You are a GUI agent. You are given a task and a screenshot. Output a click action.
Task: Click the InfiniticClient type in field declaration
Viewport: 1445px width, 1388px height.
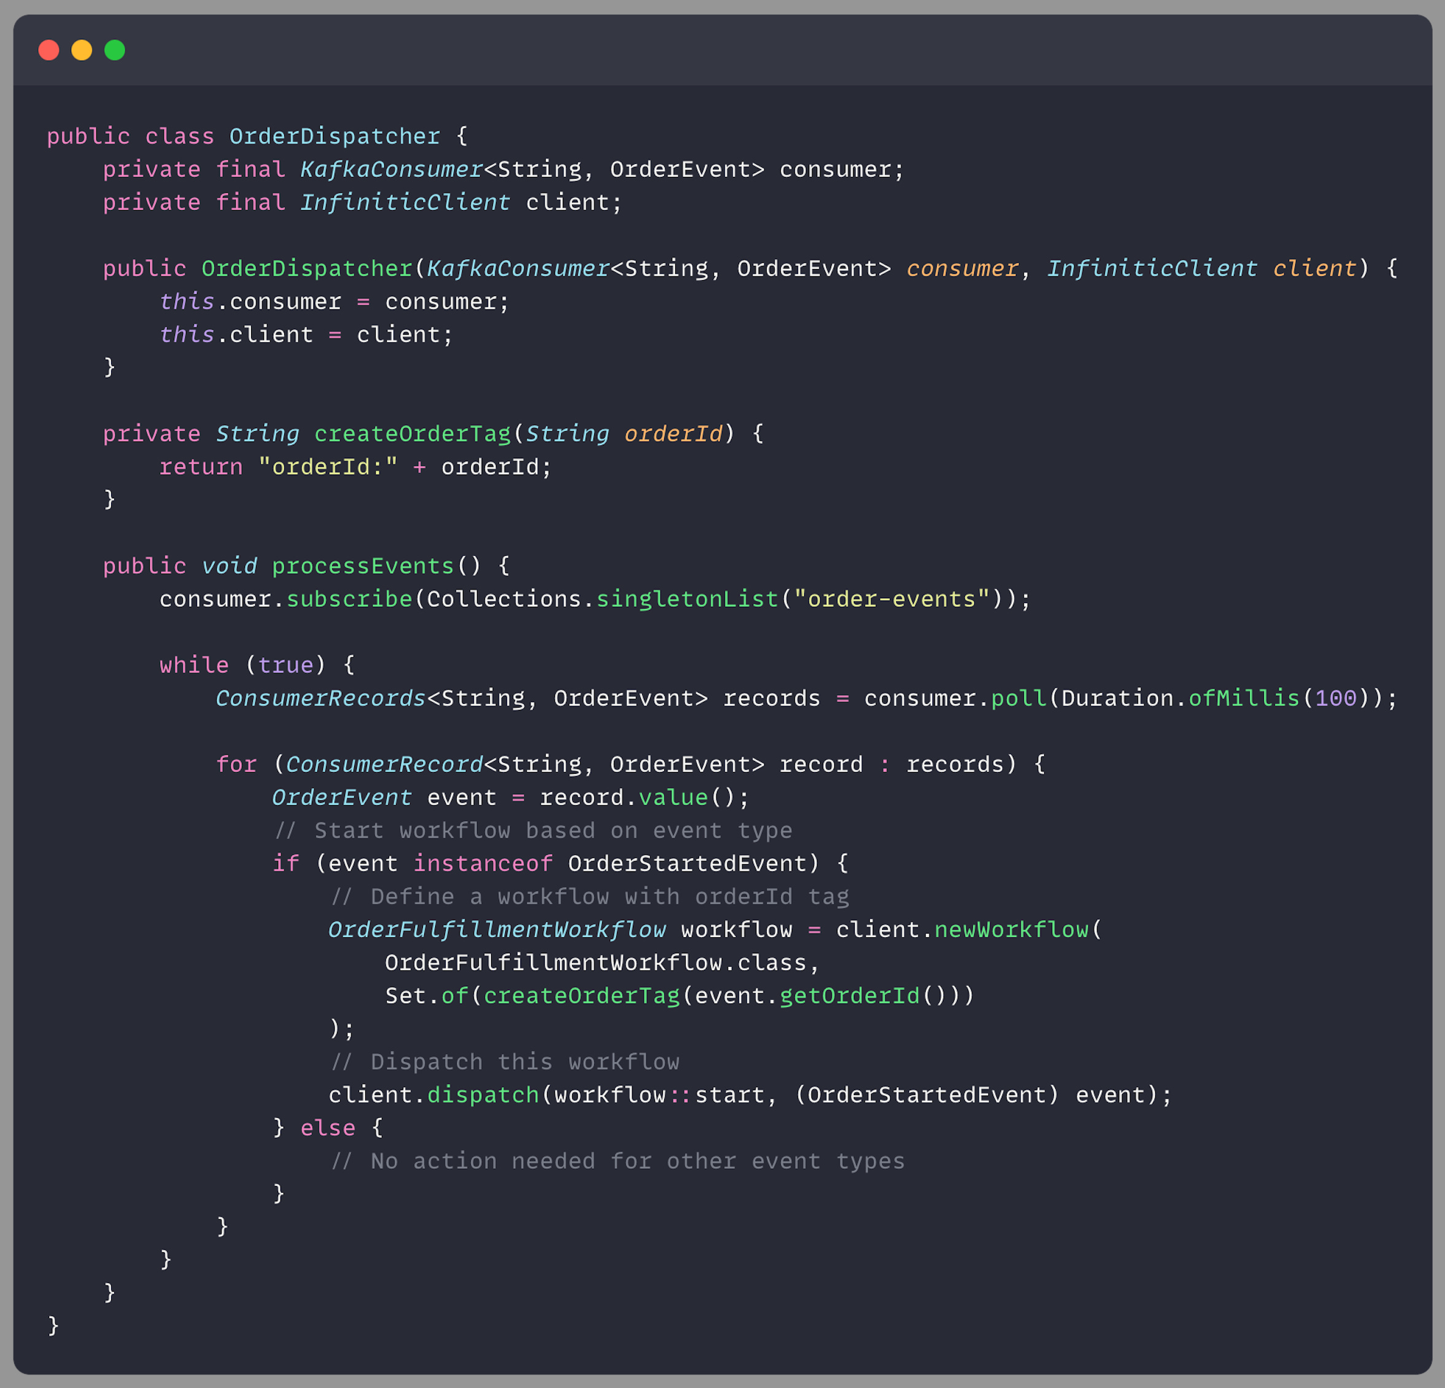[x=405, y=203]
